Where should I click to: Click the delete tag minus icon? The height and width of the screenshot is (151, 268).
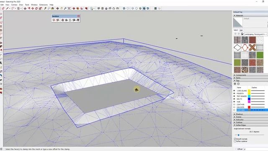click(x=238, y=84)
